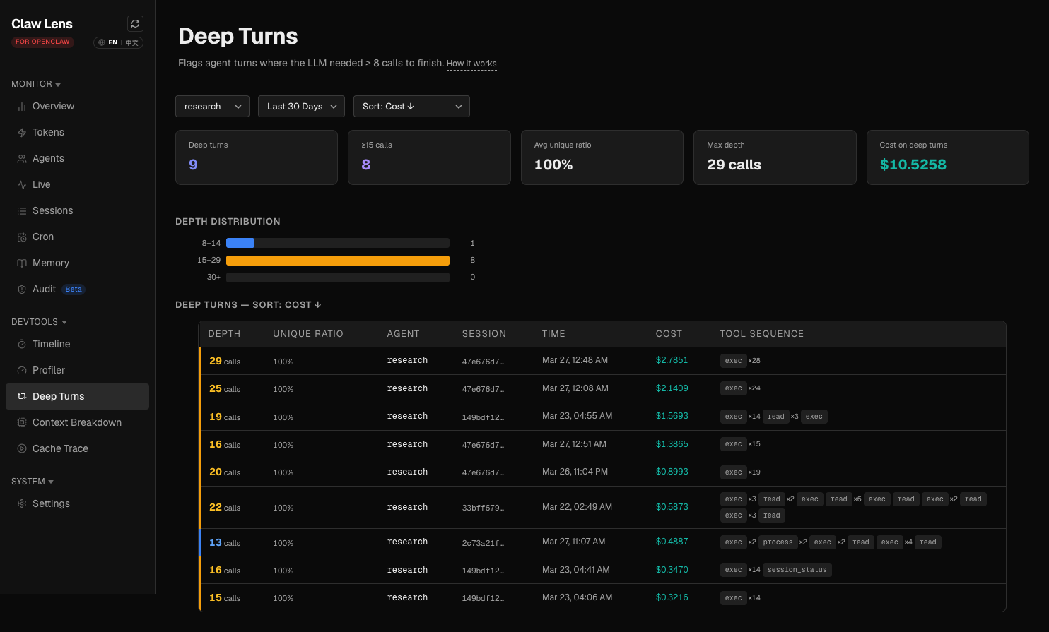Screen dimensions: 1049x632
Task: Click the session_status tool tag
Action: click(x=797, y=570)
